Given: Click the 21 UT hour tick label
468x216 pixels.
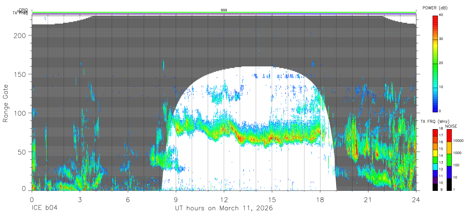Looking at the screenshot, I should [368, 200].
